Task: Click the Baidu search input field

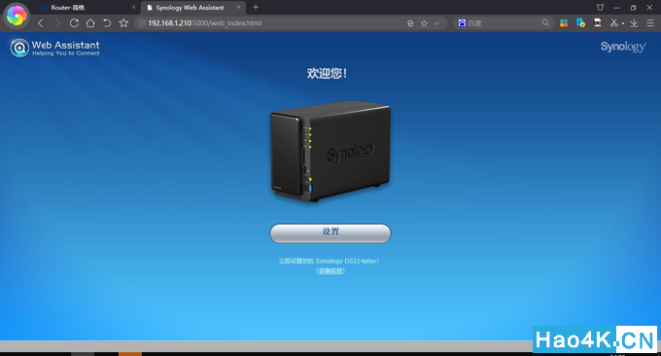Action: click(504, 23)
